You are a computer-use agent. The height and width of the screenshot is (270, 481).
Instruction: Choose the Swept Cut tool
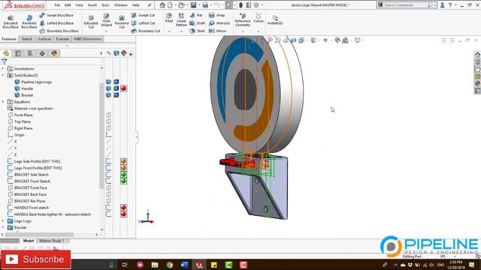[143, 15]
